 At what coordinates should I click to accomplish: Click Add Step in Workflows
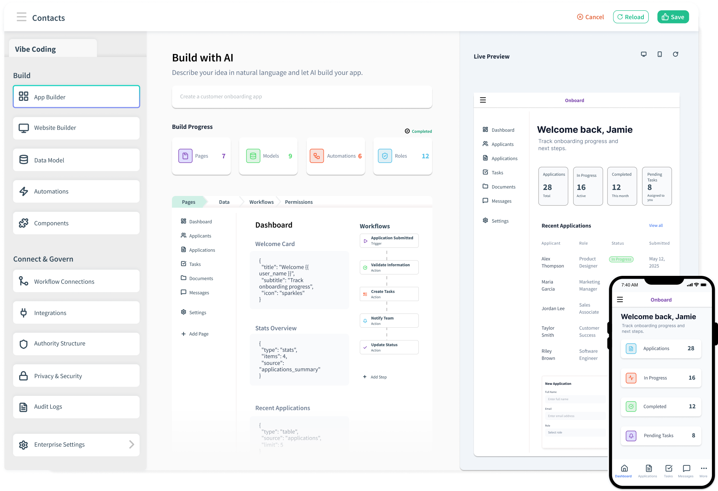375,377
